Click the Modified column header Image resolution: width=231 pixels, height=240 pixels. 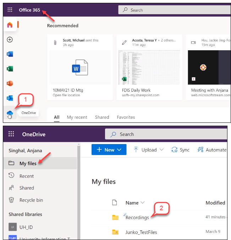[x=215, y=203]
